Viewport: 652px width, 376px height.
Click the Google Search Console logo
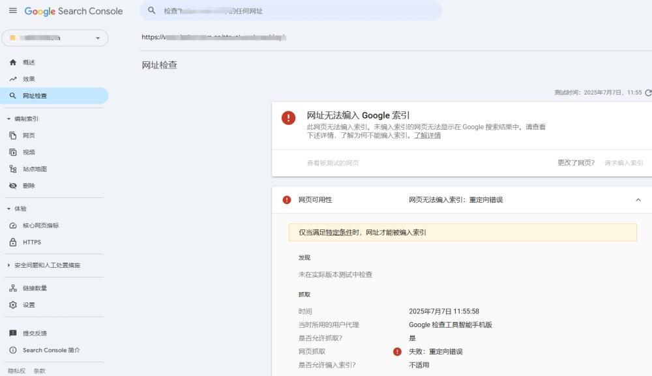click(74, 11)
